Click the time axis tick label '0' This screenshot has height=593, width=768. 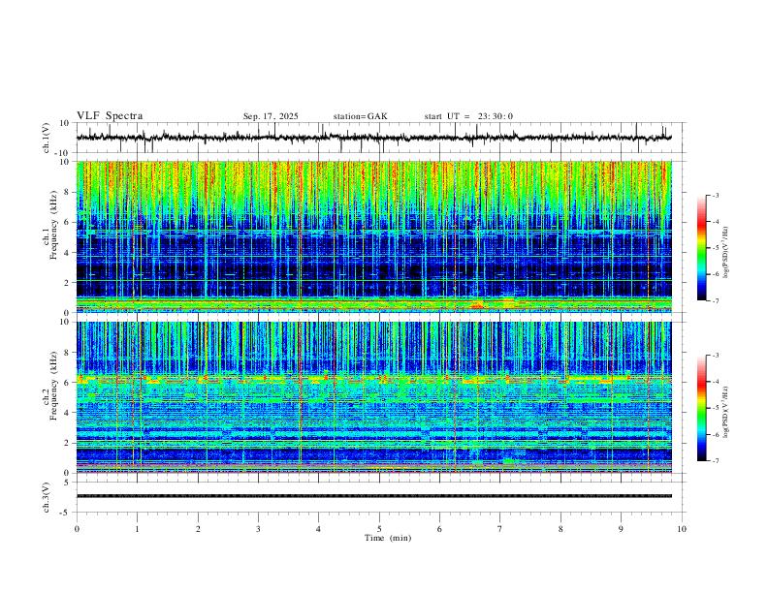tap(77, 529)
